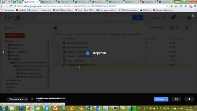Click the 'Открыть' button
The height and width of the screenshot is (111, 197).
click(160, 99)
